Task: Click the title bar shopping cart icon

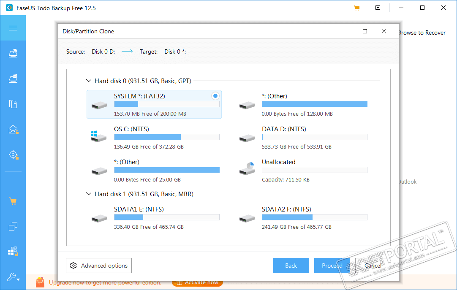Action: (357, 8)
